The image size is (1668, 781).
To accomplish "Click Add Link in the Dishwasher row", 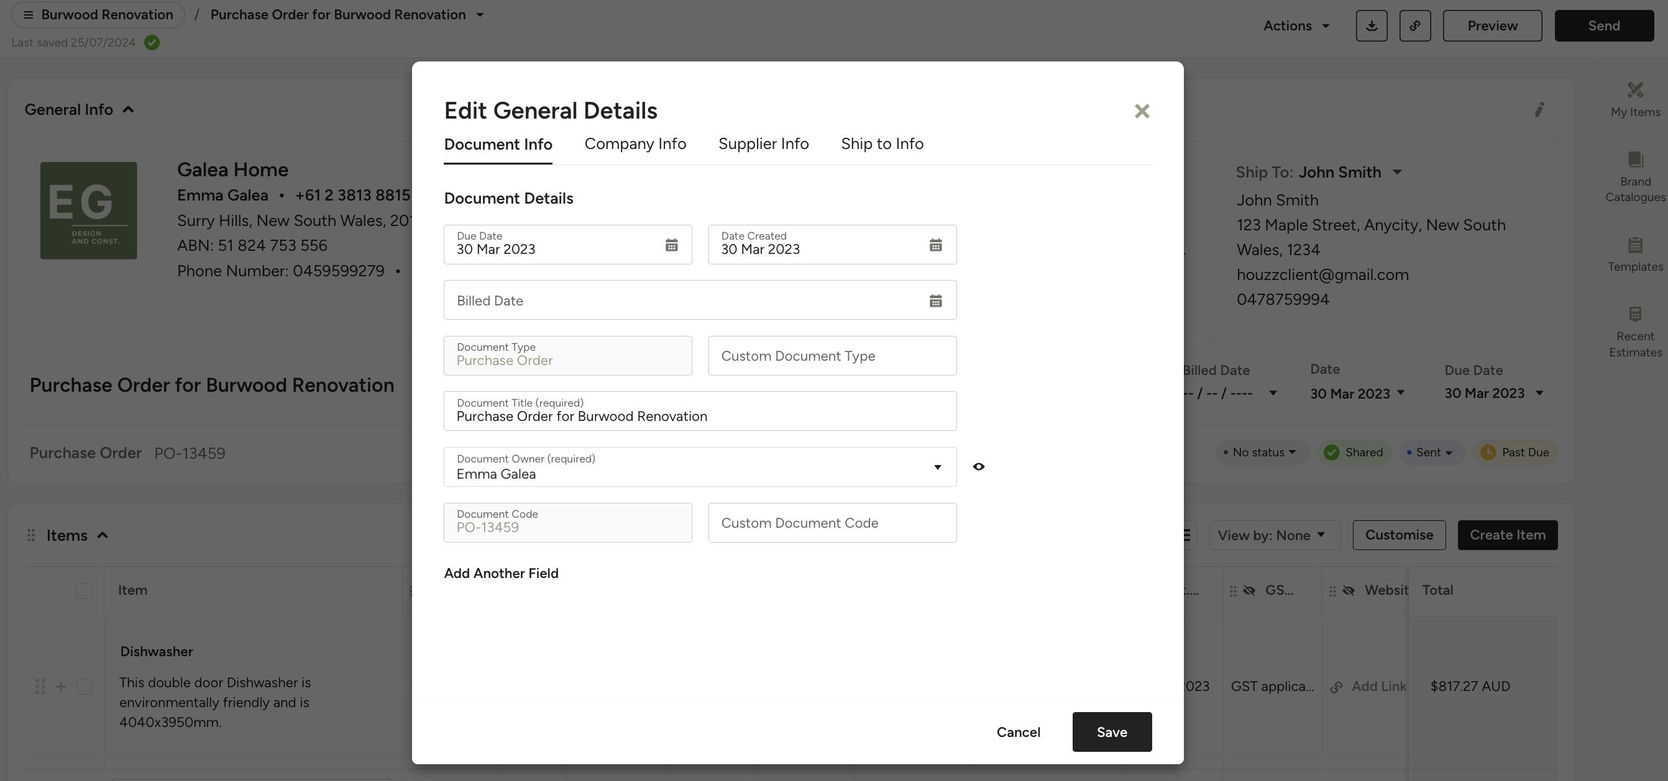I will [1378, 687].
